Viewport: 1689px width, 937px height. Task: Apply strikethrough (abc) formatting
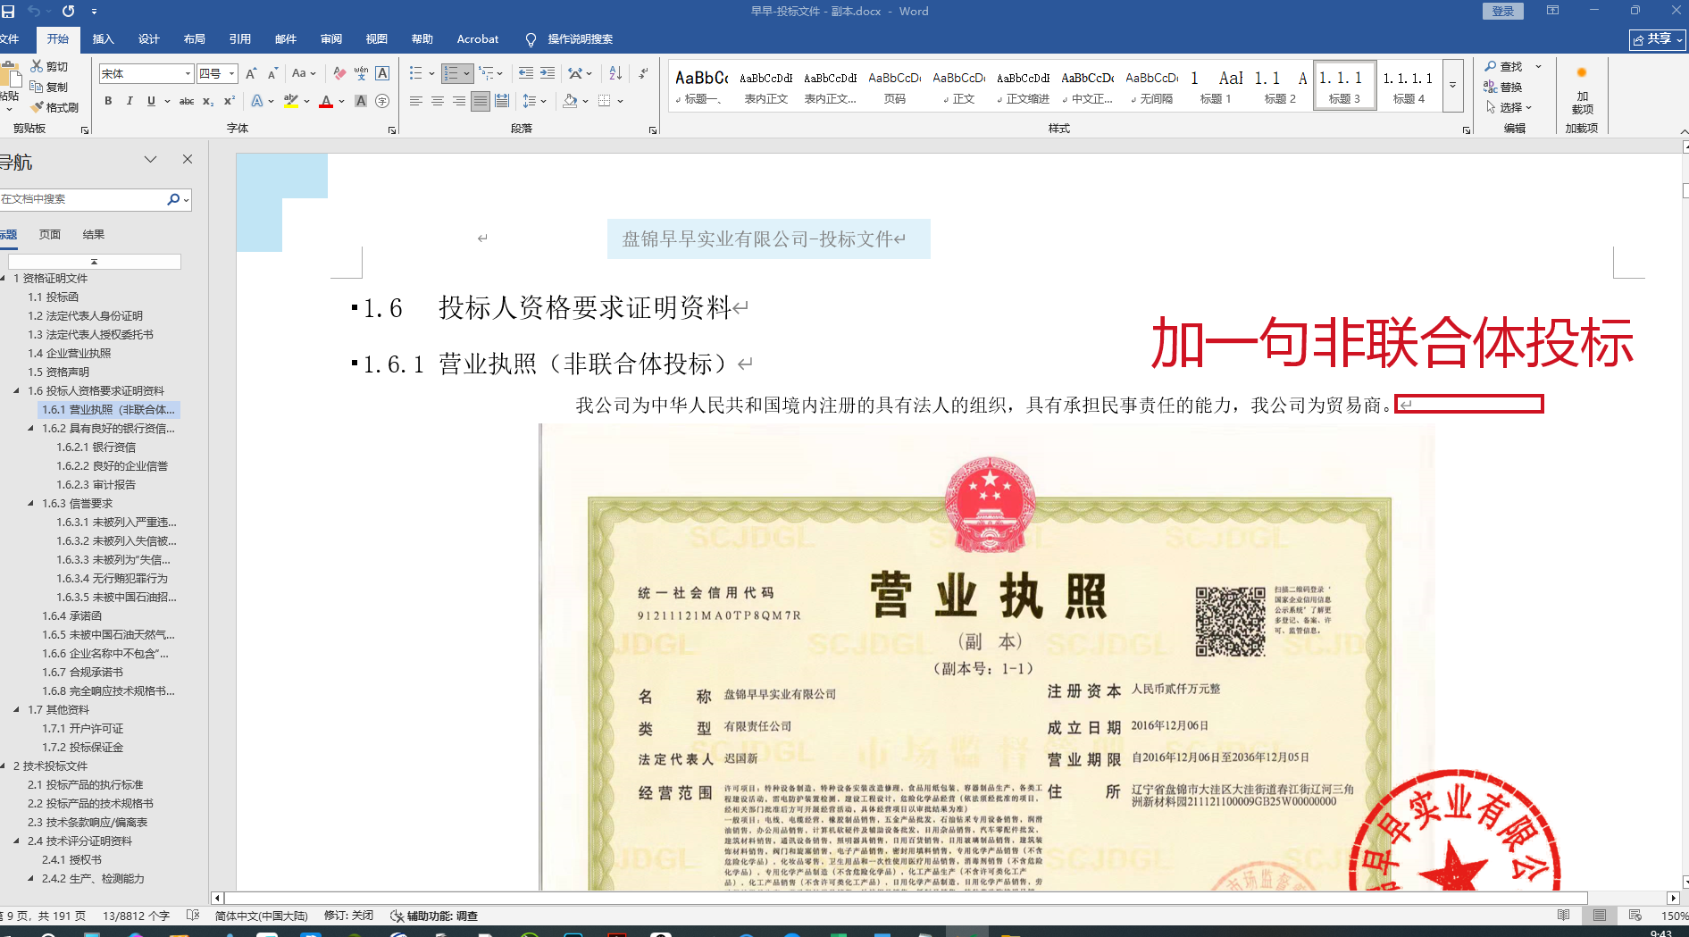(x=187, y=101)
